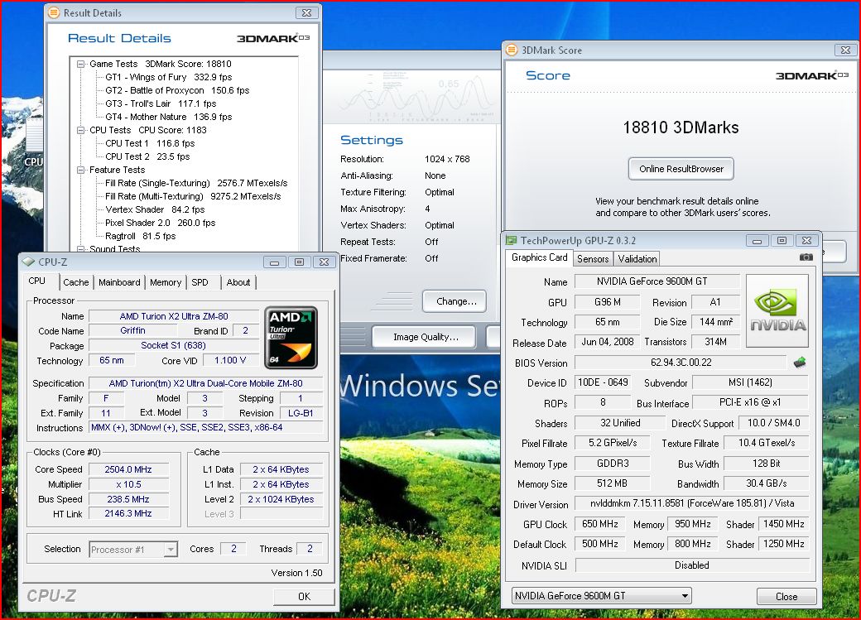
Task: Open the Memory tab in CPU-Z
Action: [166, 282]
